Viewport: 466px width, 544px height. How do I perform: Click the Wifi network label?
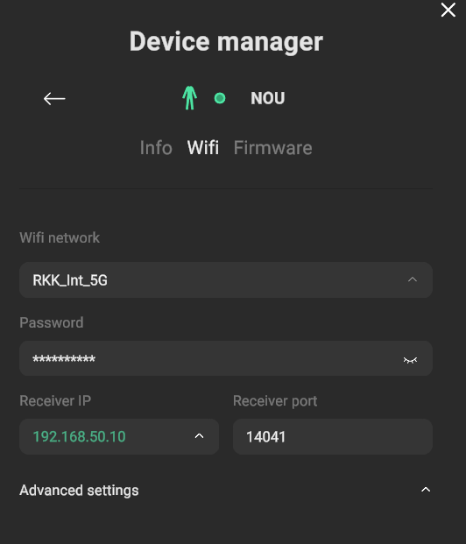coord(60,238)
